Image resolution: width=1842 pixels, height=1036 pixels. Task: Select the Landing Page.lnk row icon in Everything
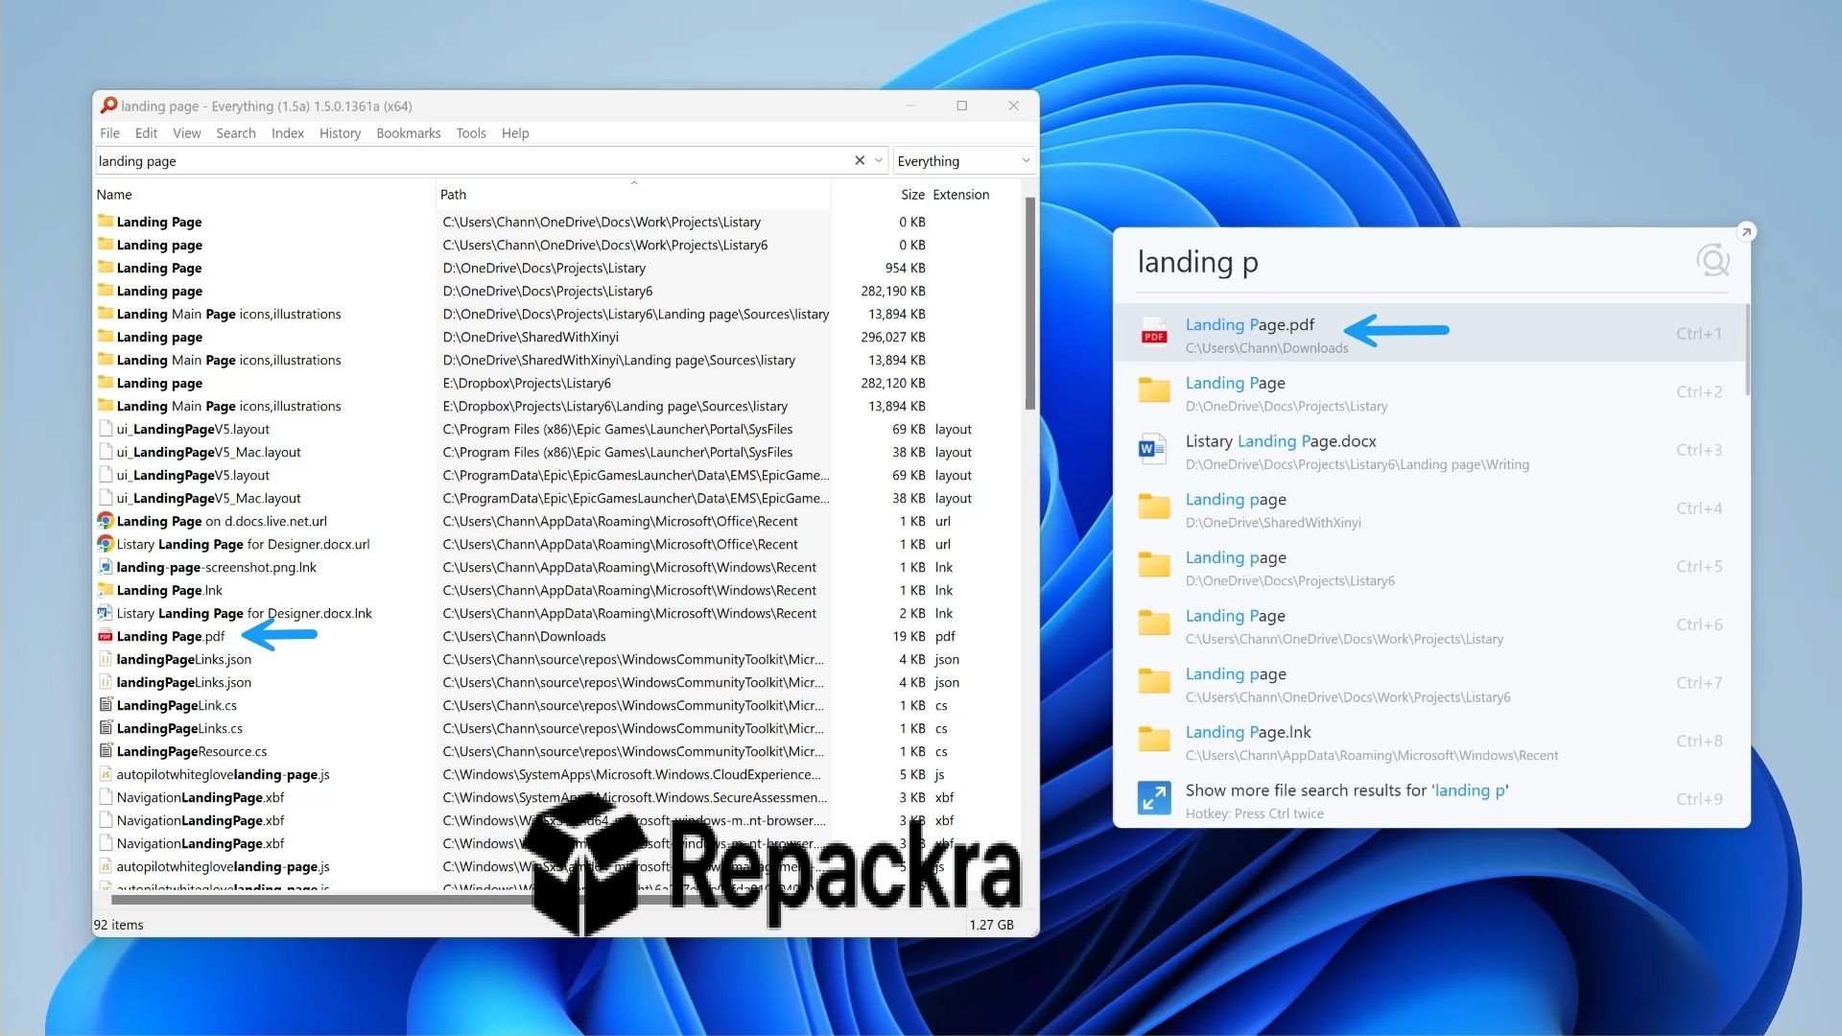[x=106, y=590]
